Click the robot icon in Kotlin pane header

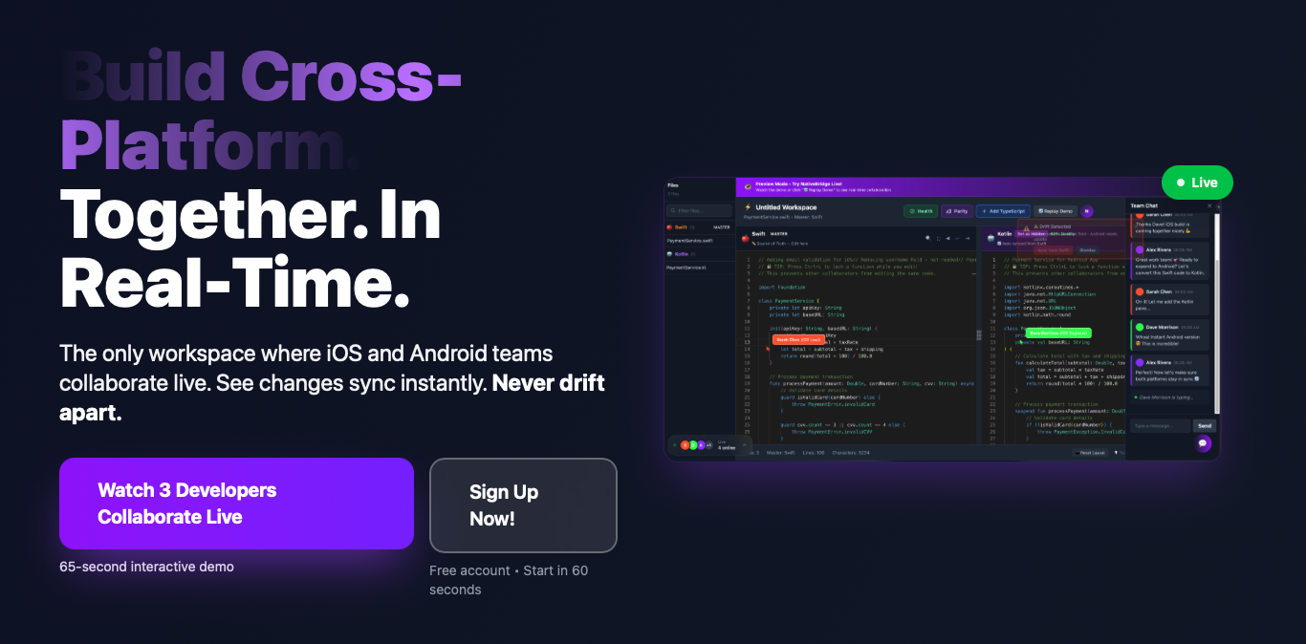[x=990, y=238]
